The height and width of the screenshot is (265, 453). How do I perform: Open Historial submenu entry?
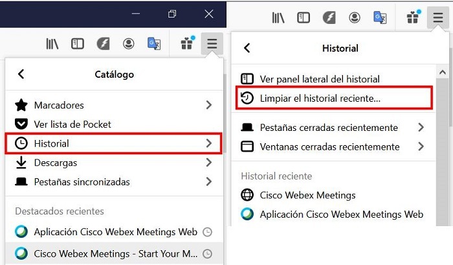coord(113,143)
